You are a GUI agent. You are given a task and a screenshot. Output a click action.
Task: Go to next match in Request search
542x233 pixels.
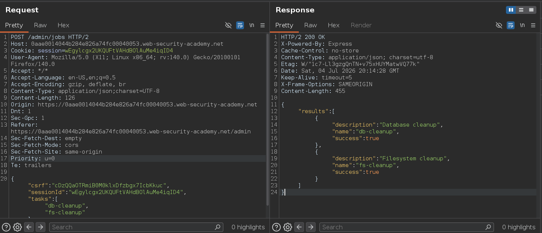(x=41, y=227)
